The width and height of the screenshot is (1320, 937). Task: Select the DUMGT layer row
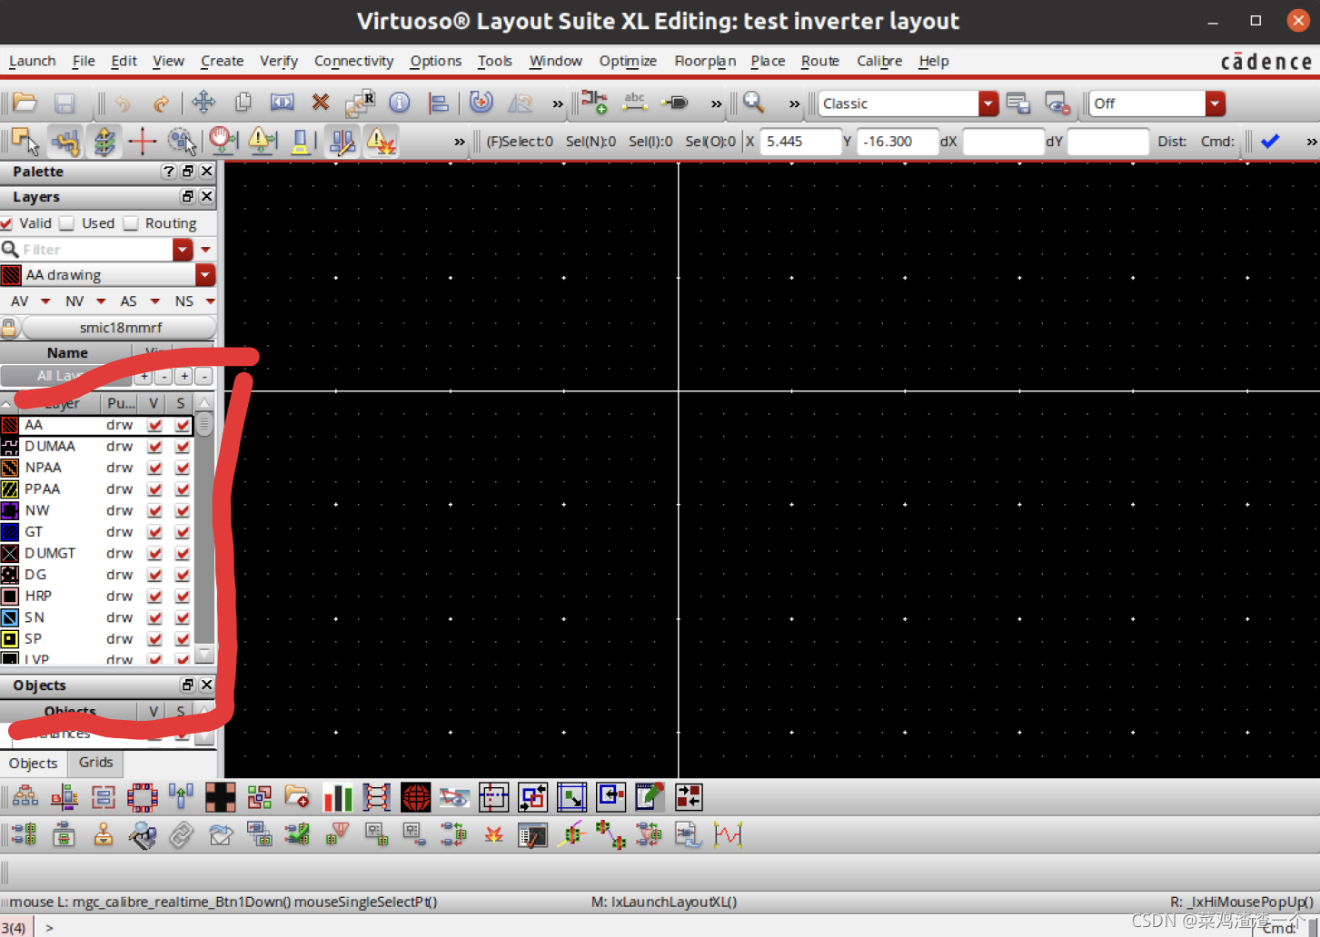coord(96,553)
